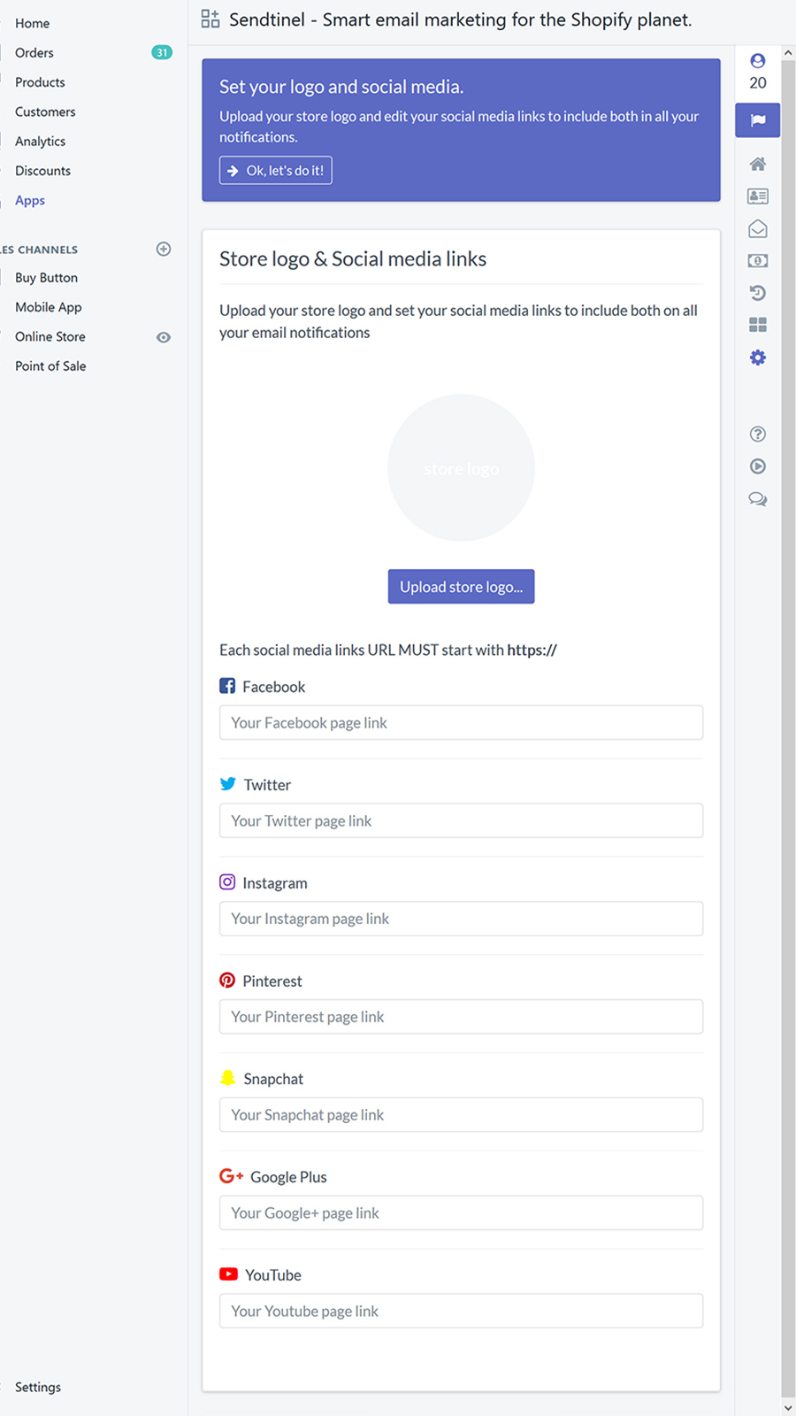Select Apps in the sidebar

30,200
